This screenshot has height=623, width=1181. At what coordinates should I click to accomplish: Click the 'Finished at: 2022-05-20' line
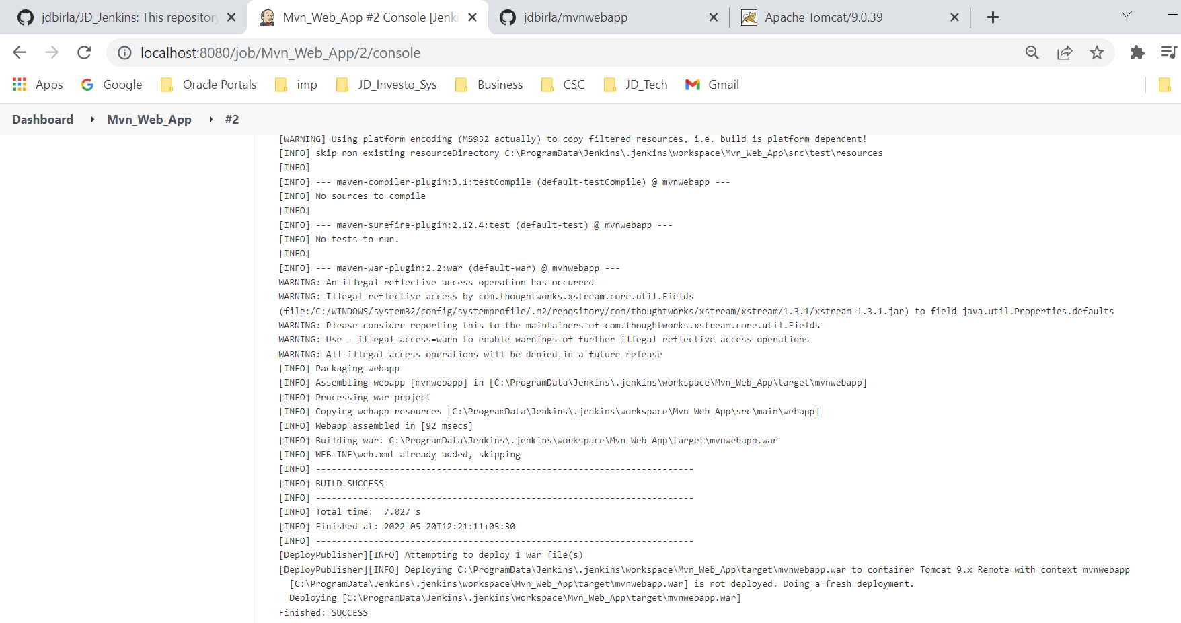397,527
